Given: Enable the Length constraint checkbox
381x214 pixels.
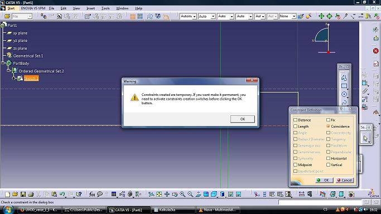Looking at the screenshot, I should coord(295,126).
